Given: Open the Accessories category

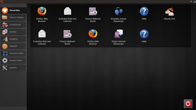Looking at the screenshot, I should [13, 25].
